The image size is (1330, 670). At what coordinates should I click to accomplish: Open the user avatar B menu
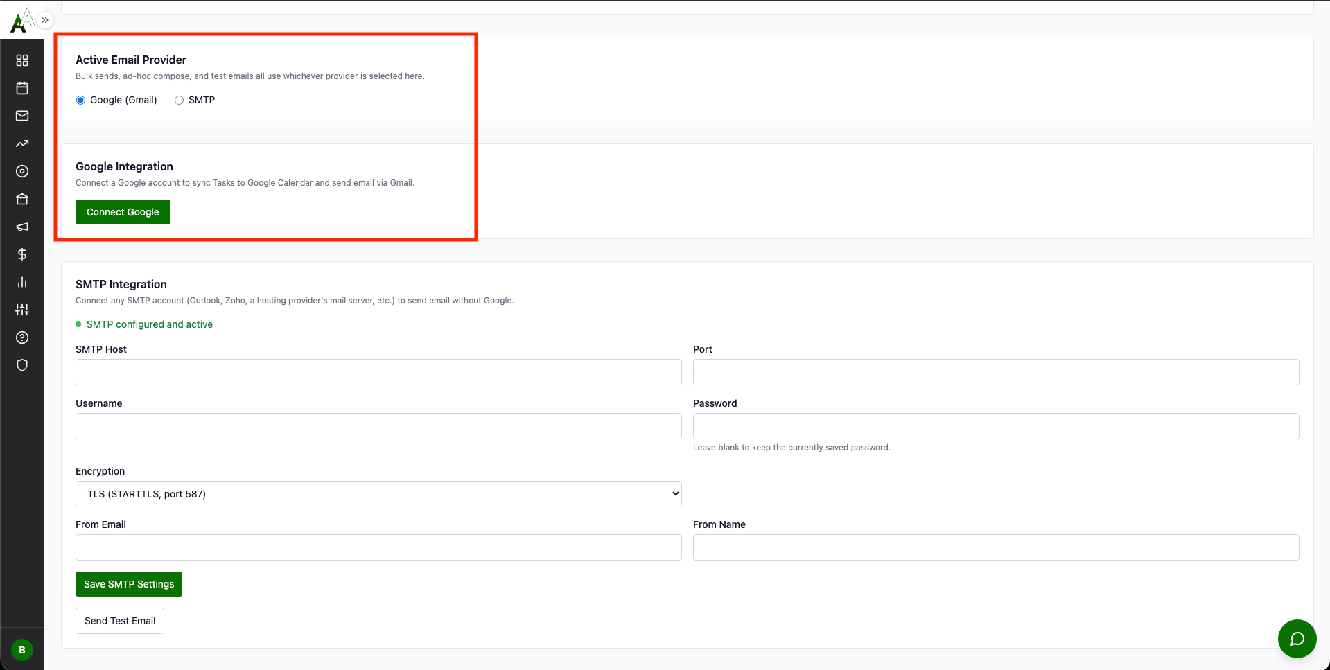click(22, 650)
